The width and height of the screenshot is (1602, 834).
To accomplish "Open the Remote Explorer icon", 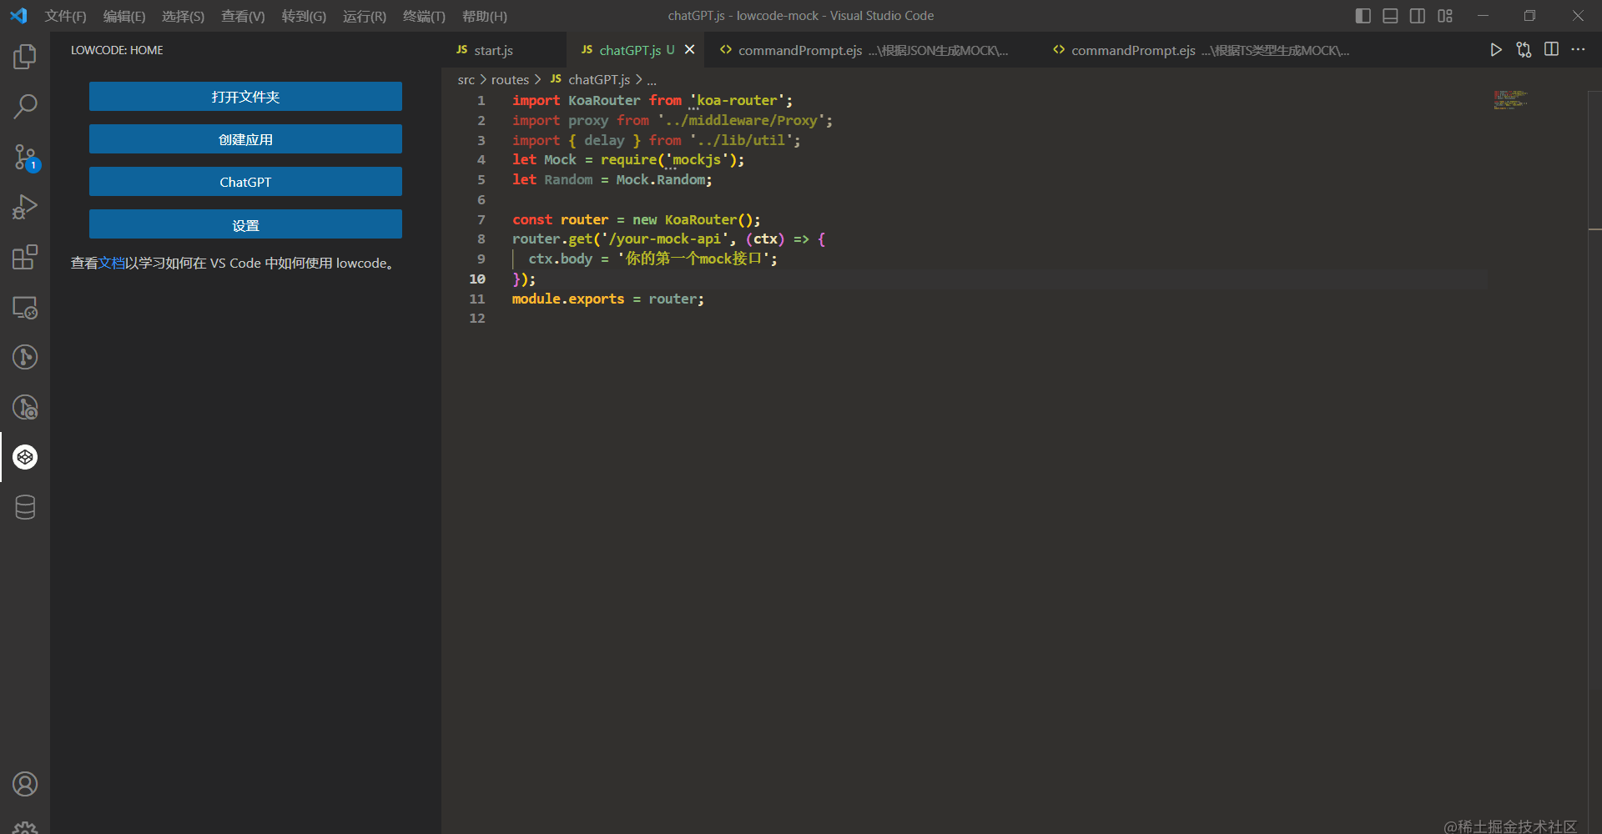I will pos(25,307).
